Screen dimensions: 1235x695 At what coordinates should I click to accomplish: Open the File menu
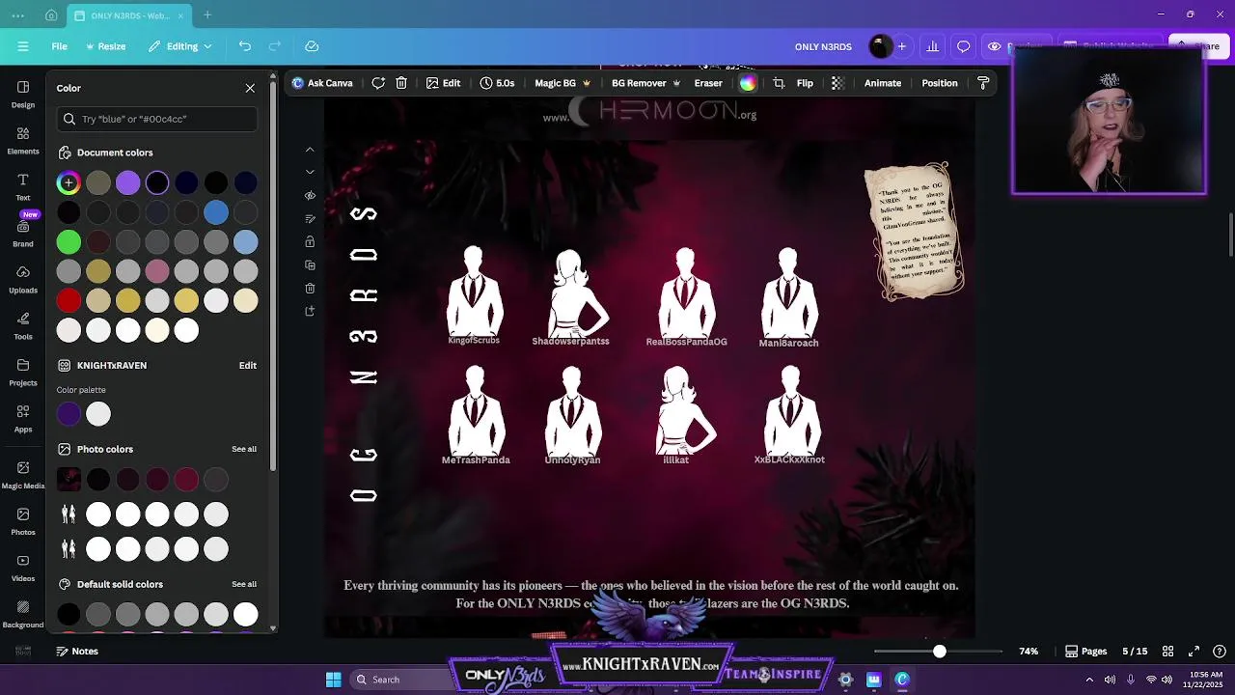(59, 46)
